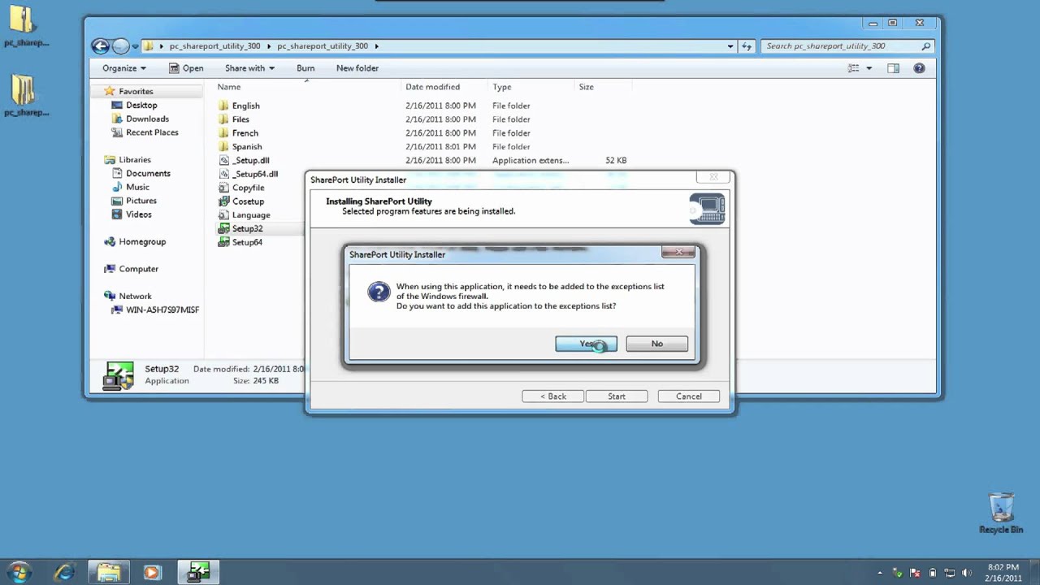Viewport: 1040px width, 585px height.
Task: Go back with the < Back button
Action: pyautogui.click(x=552, y=396)
